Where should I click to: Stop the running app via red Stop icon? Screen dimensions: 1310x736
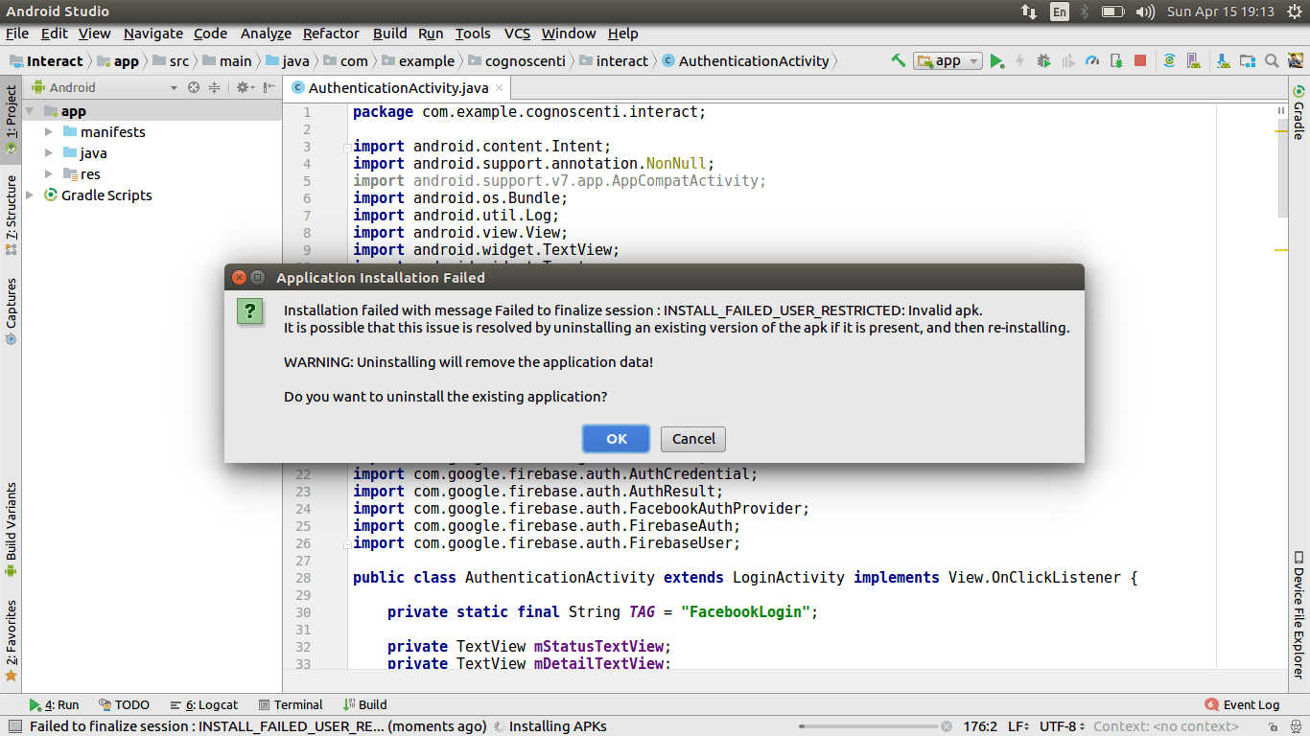tap(1141, 59)
